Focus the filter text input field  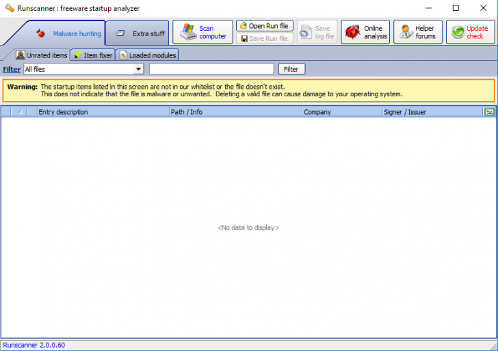[x=211, y=69]
